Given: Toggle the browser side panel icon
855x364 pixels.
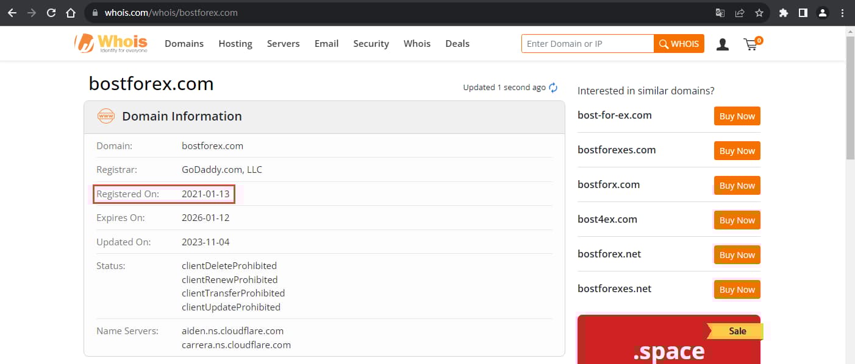Looking at the screenshot, I should pos(803,12).
